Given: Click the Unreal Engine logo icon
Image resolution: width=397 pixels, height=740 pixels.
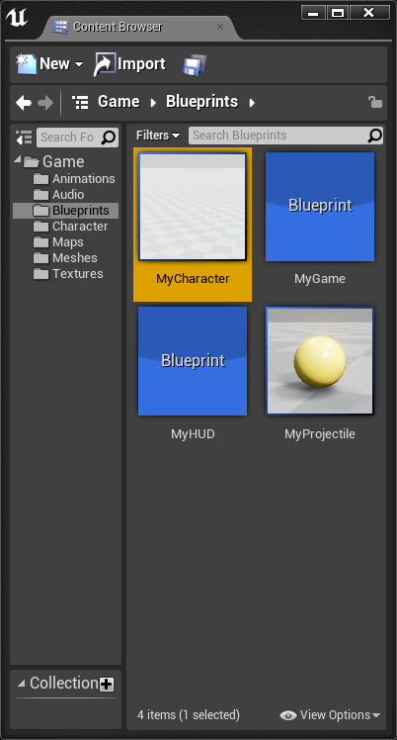Looking at the screenshot, I should 17,18.
